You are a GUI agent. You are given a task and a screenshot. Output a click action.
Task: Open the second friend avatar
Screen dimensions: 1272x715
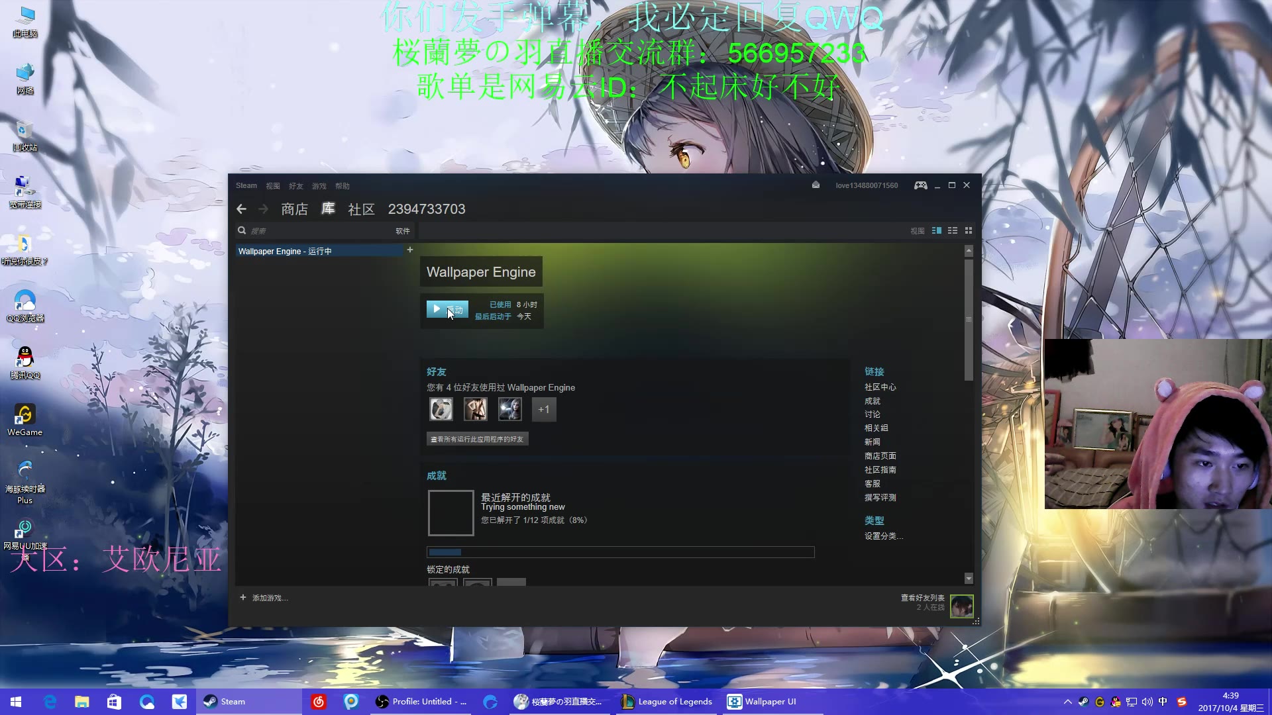click(x=476, y=410)
